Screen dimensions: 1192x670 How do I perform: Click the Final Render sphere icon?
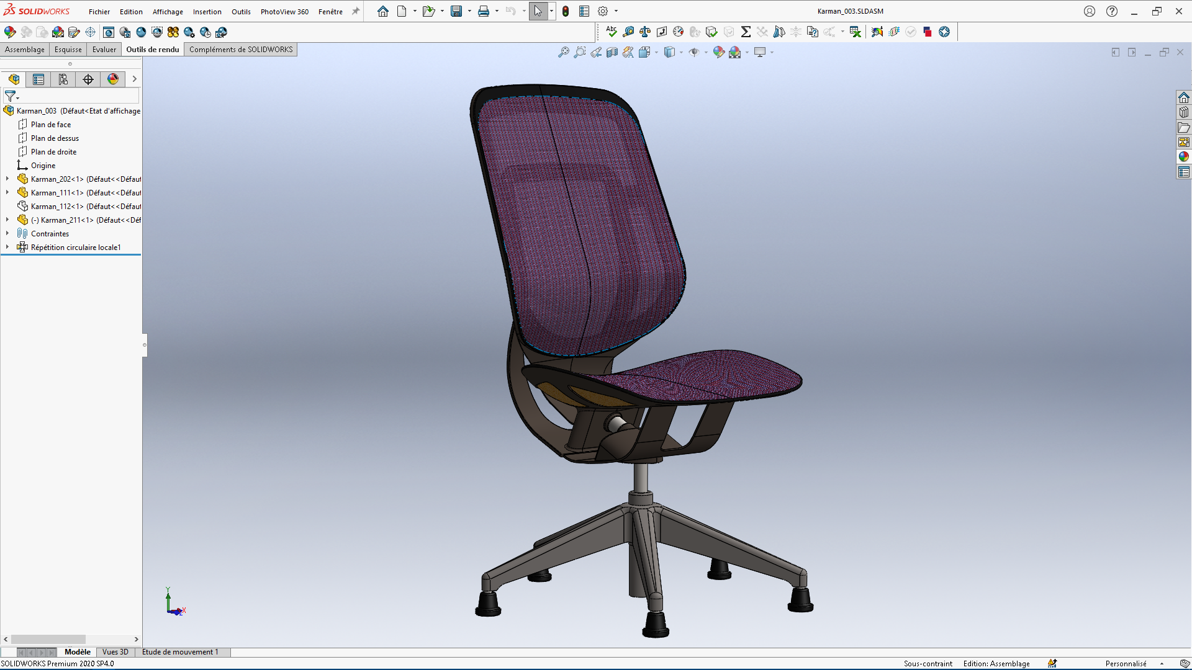pos(141,32)
